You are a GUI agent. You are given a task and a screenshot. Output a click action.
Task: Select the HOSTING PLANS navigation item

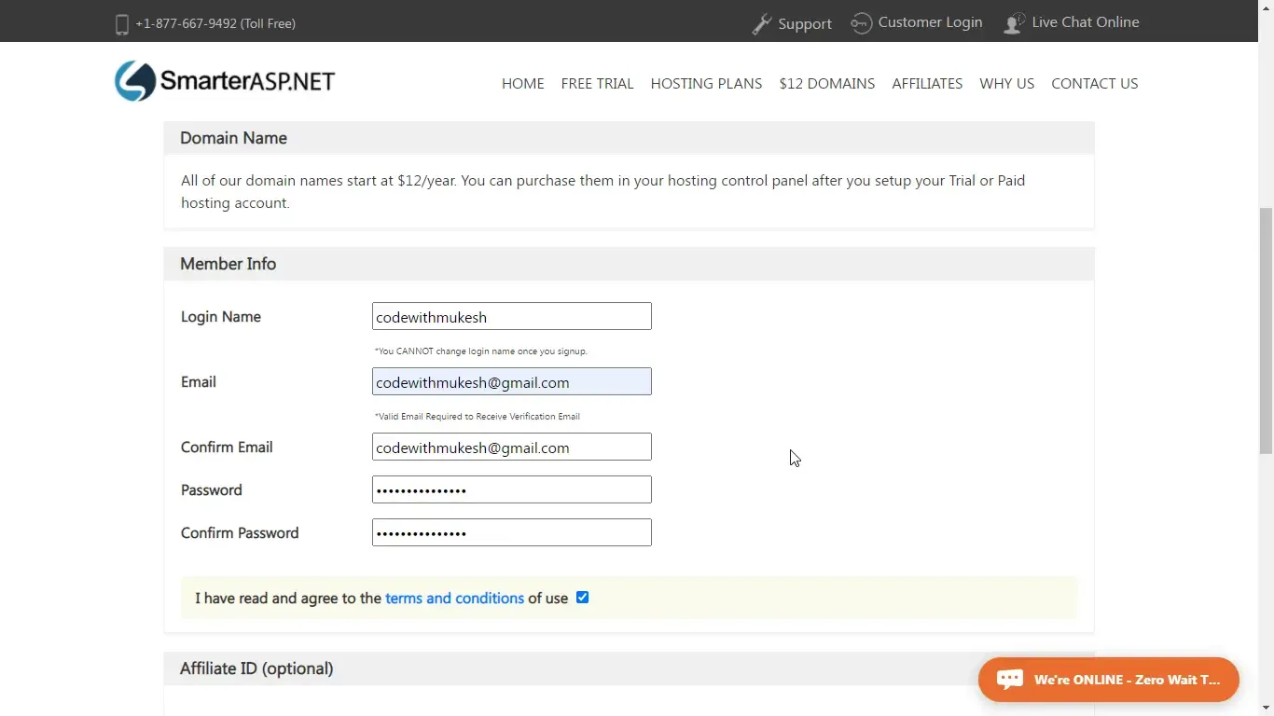tap(706, 83)
